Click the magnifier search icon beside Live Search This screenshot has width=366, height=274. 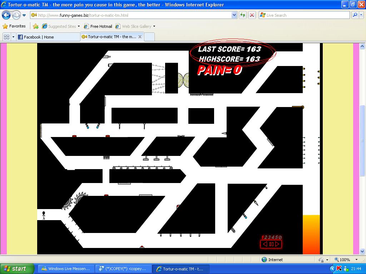(355, 15)
